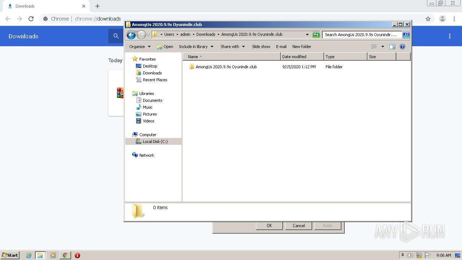
Task: Open Internet Explorer from taskbar
Action: click(29, 255)
